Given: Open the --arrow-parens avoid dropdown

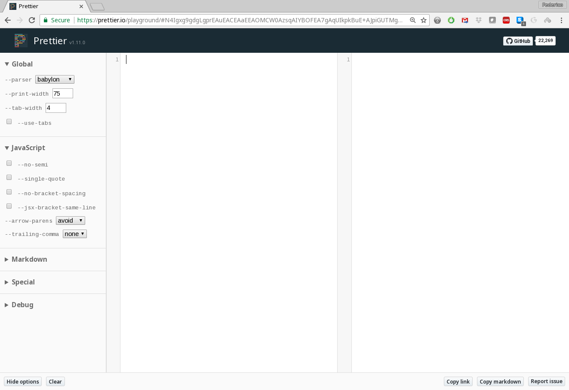Looking at the screenshot, I should [71, 221].
